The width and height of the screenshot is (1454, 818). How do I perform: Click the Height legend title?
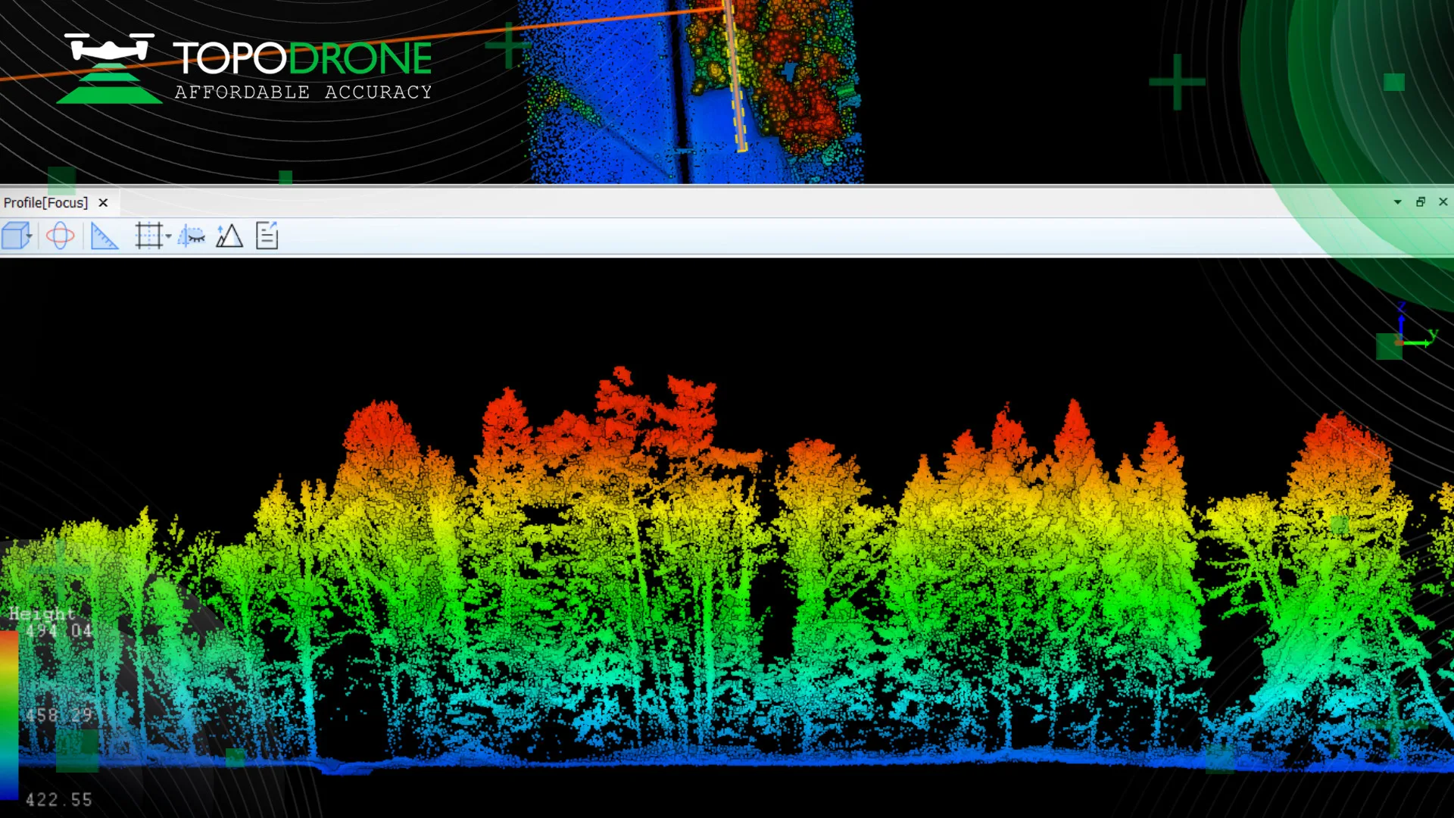(x=42, y=614)
